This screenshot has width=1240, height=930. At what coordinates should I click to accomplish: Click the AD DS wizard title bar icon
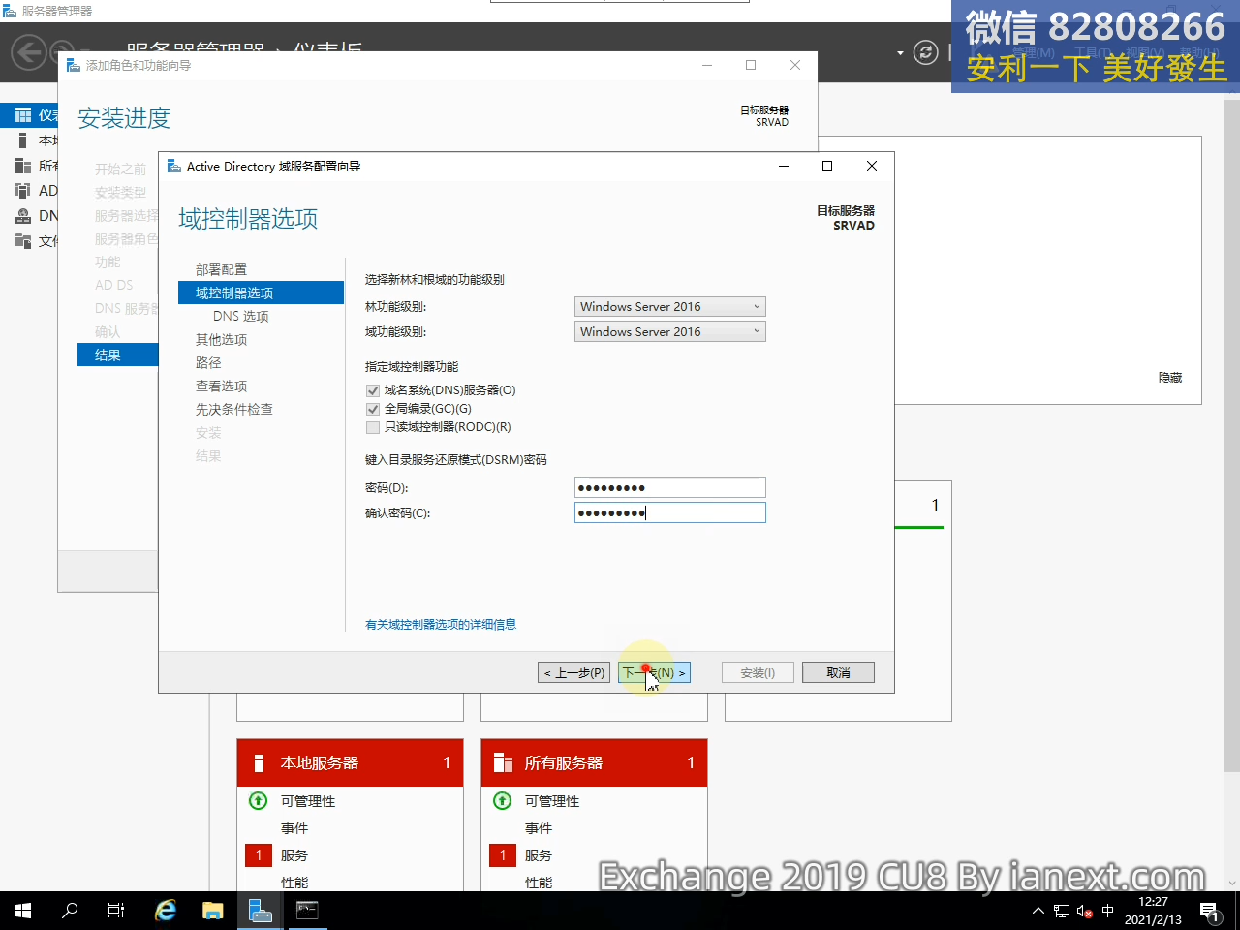(174, 167)
